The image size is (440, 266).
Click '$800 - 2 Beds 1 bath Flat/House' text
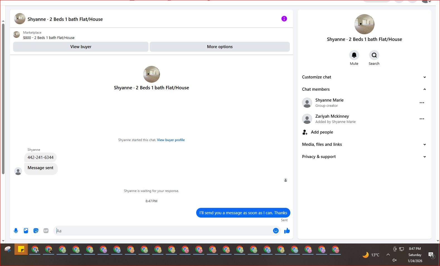pos(49,38)
